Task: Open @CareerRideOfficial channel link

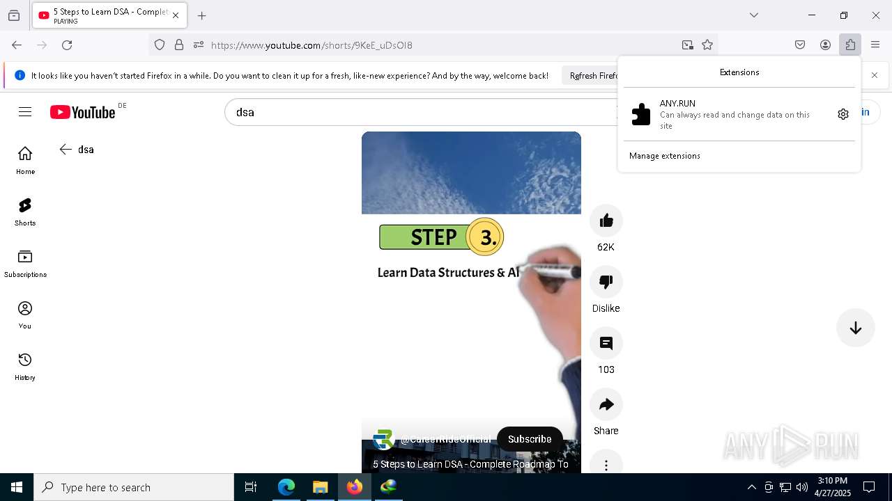Action: (x=445, y=439)
